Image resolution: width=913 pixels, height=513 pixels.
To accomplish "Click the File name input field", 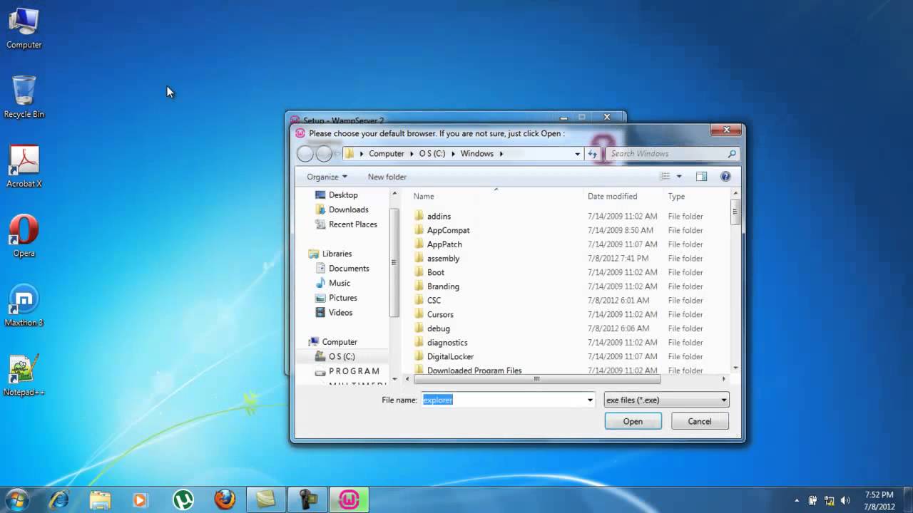I will pos(503,400).
